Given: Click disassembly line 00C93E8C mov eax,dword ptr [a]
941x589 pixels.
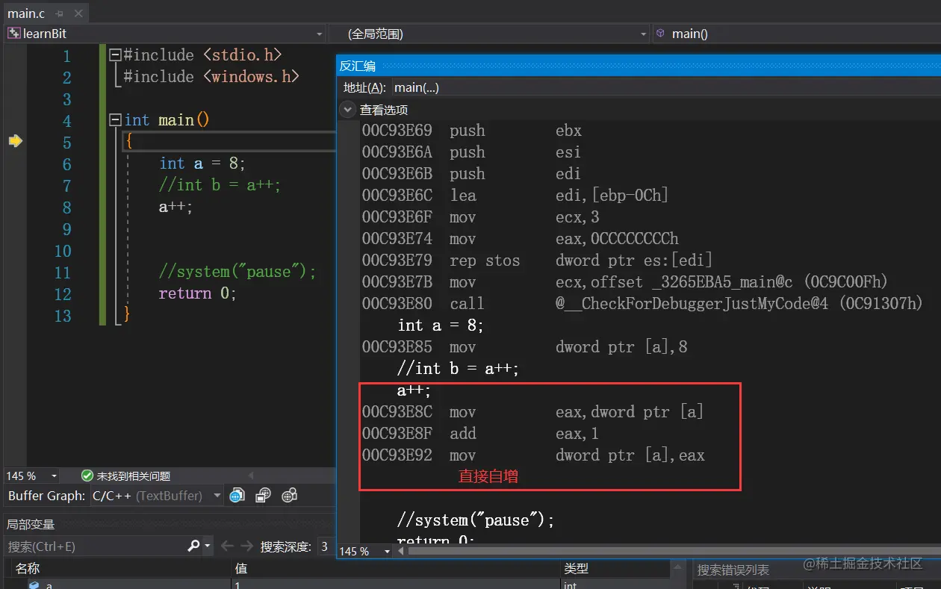Looking at the screenshot, I should (x=533, y=412).
